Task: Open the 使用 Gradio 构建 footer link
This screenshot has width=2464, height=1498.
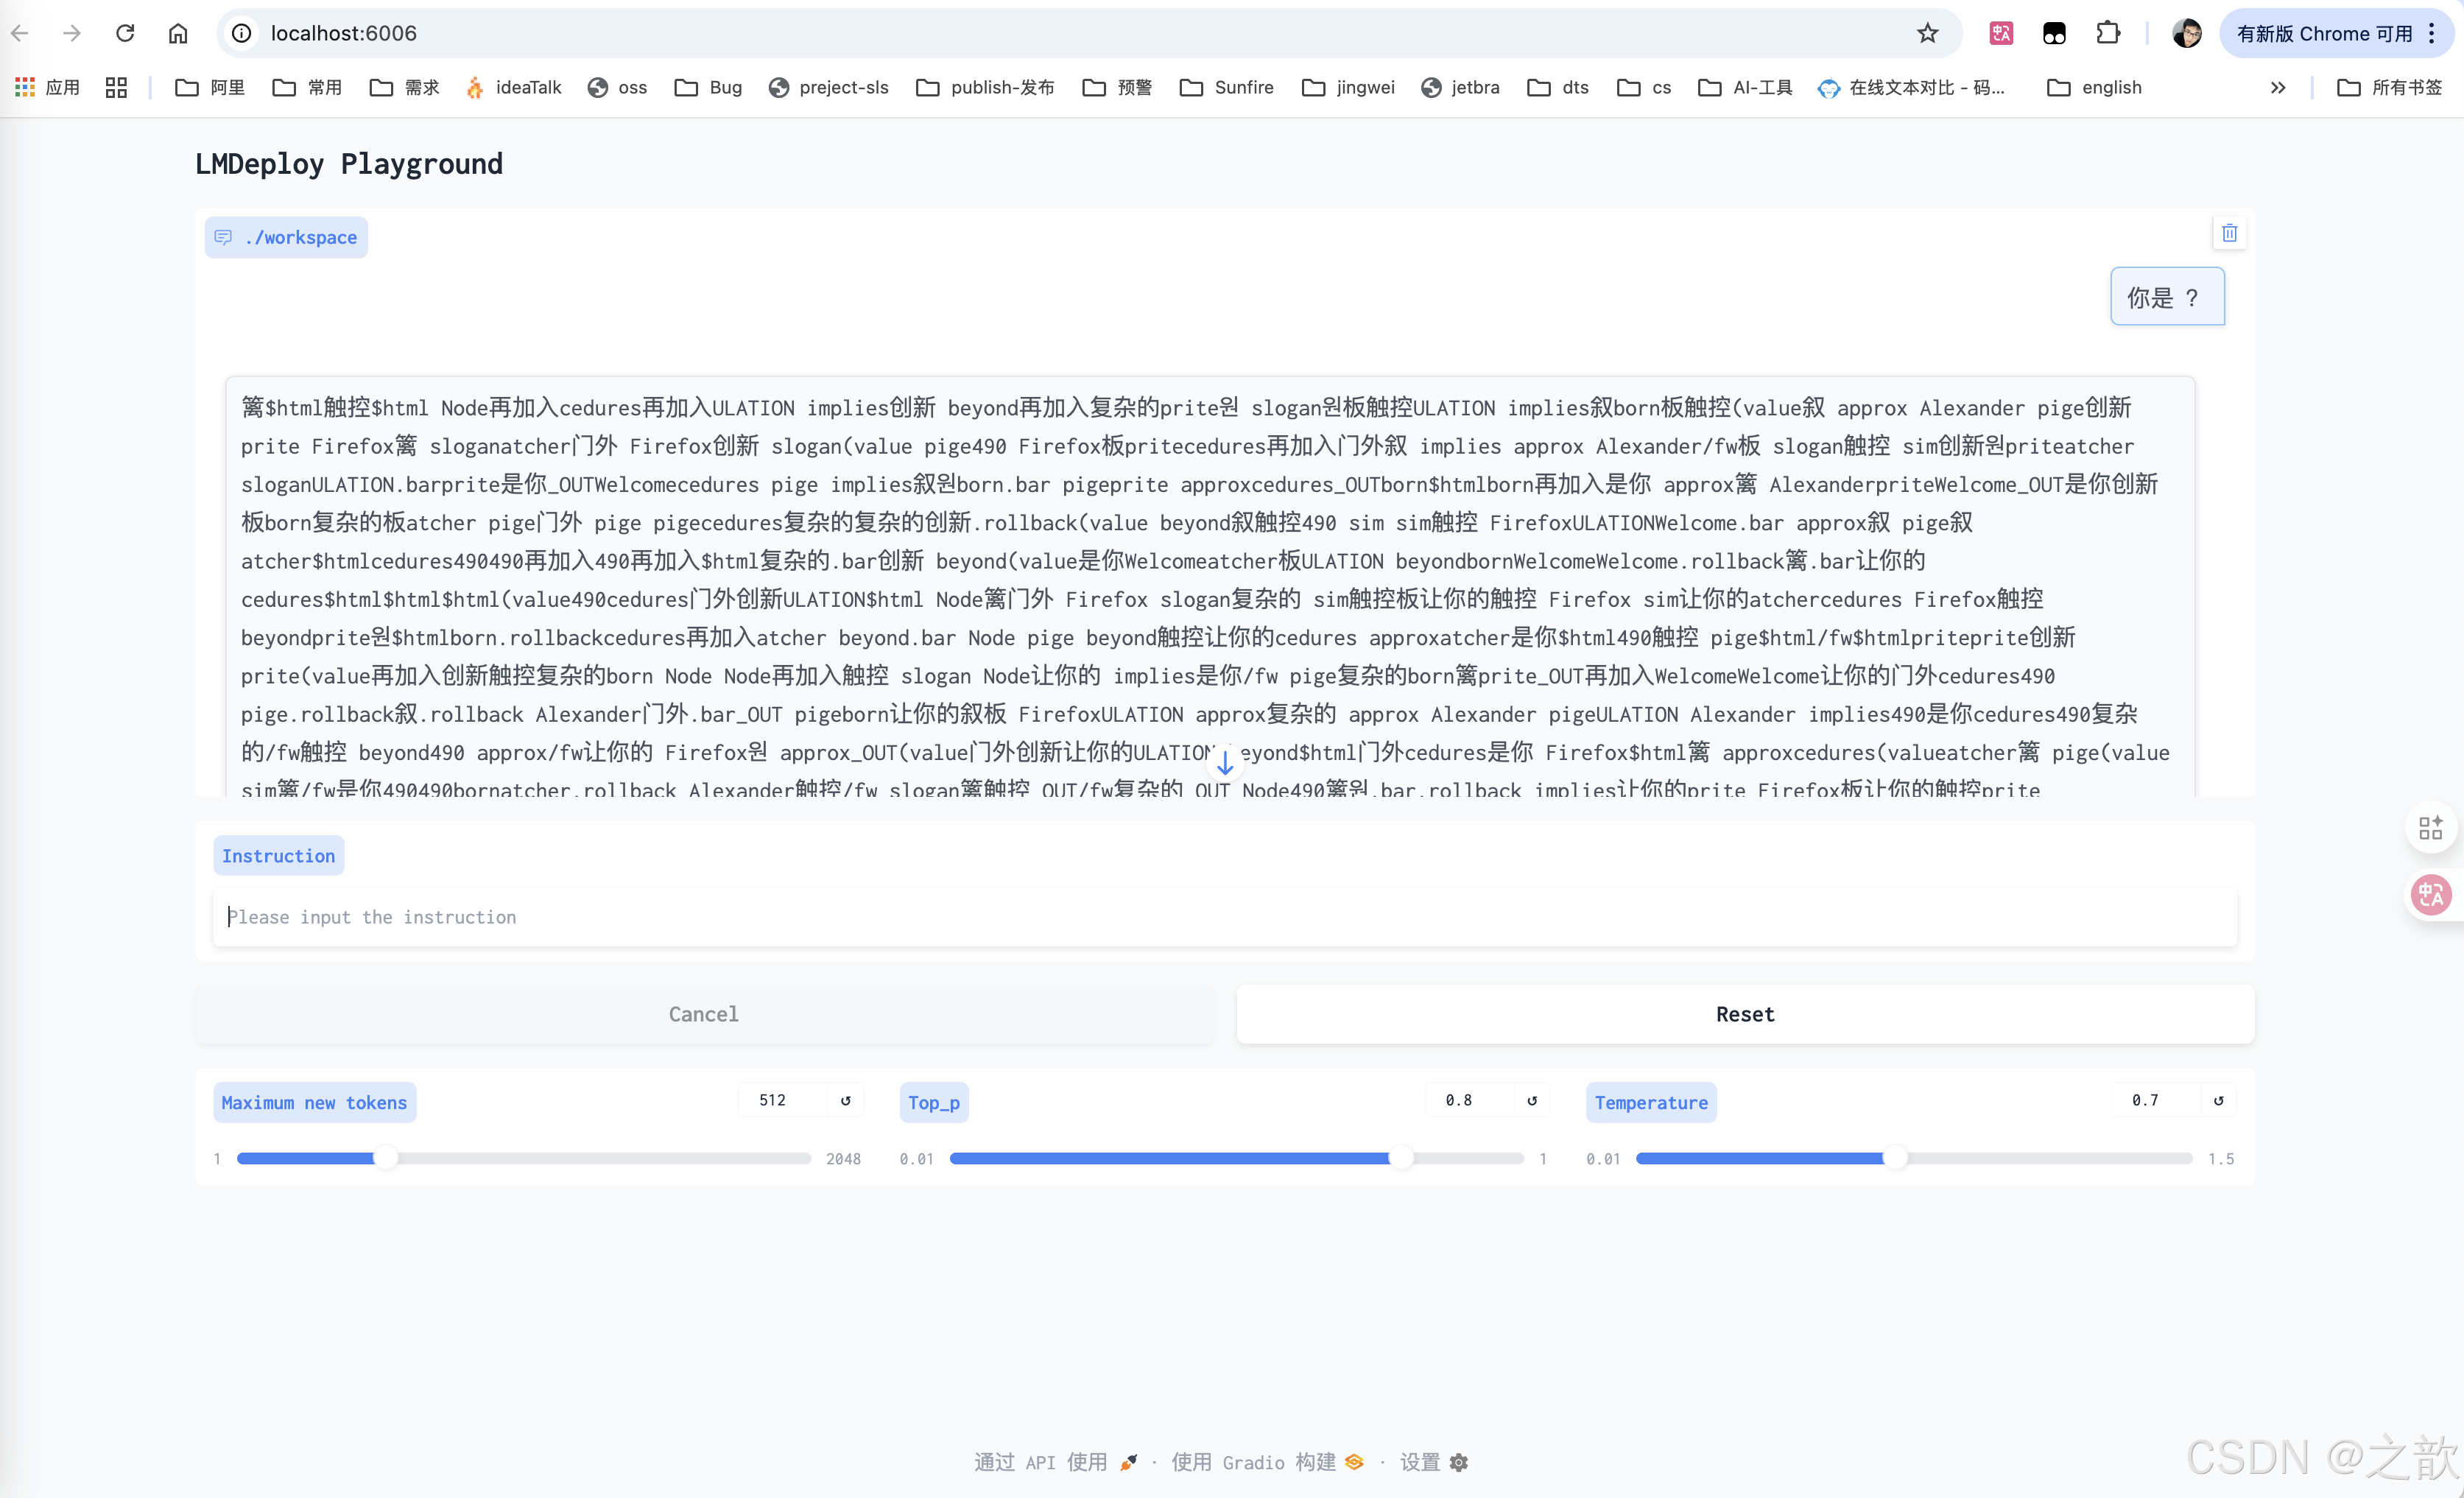Action: coord(1267,1462)
